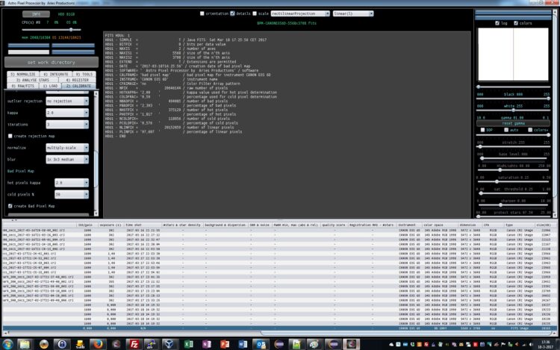
Task: Enable the colors+ checkbox
Action: pyautogui.click(x=530, y=130)
